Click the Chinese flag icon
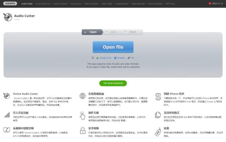Image resolution: width=226 pixels, height=142 pixels. pyautogui.click(x=210, y=4)
